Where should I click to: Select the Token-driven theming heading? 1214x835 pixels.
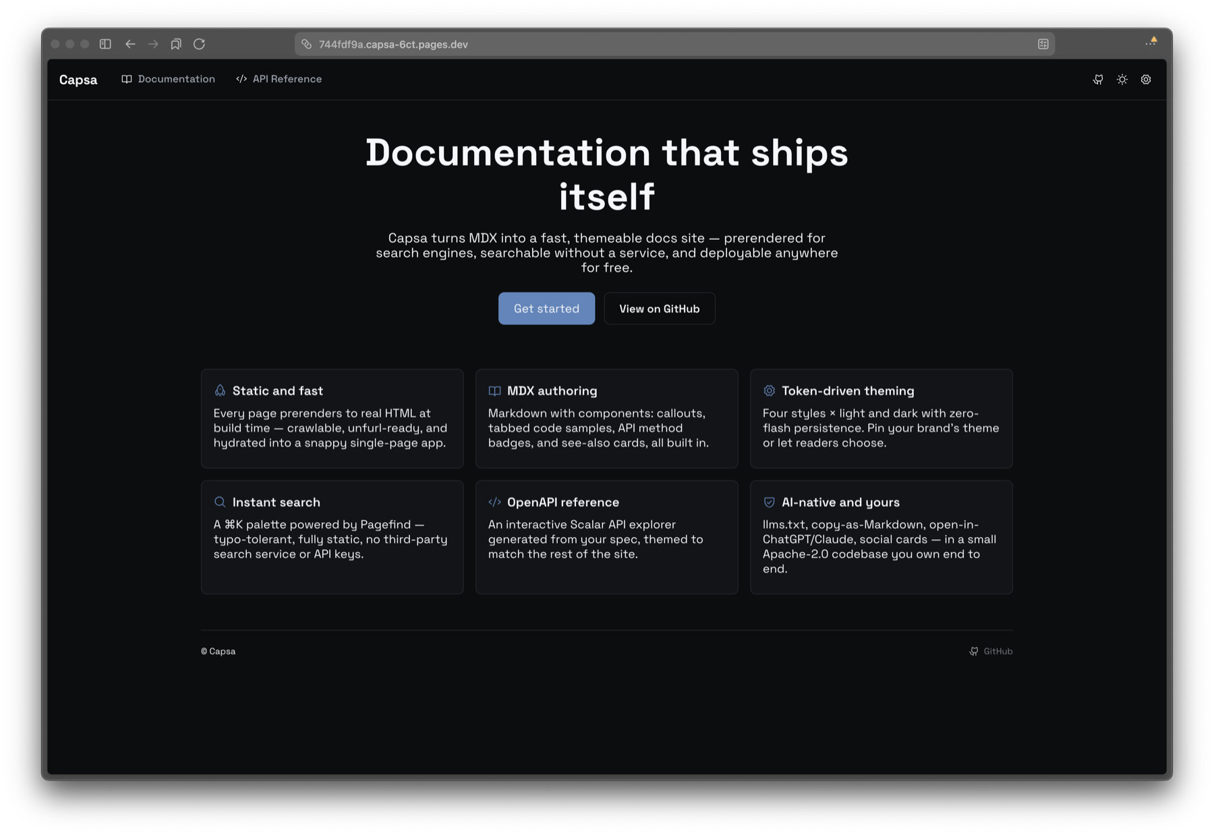[x=848, y=391]
